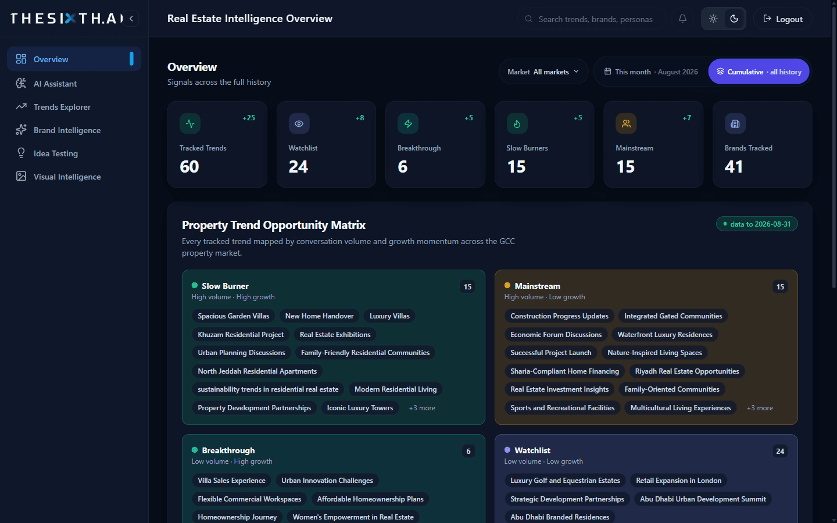The image size is (837, 523).
Task: Select the Spacious Garden Villas trend chip
Action: (234, 316)
